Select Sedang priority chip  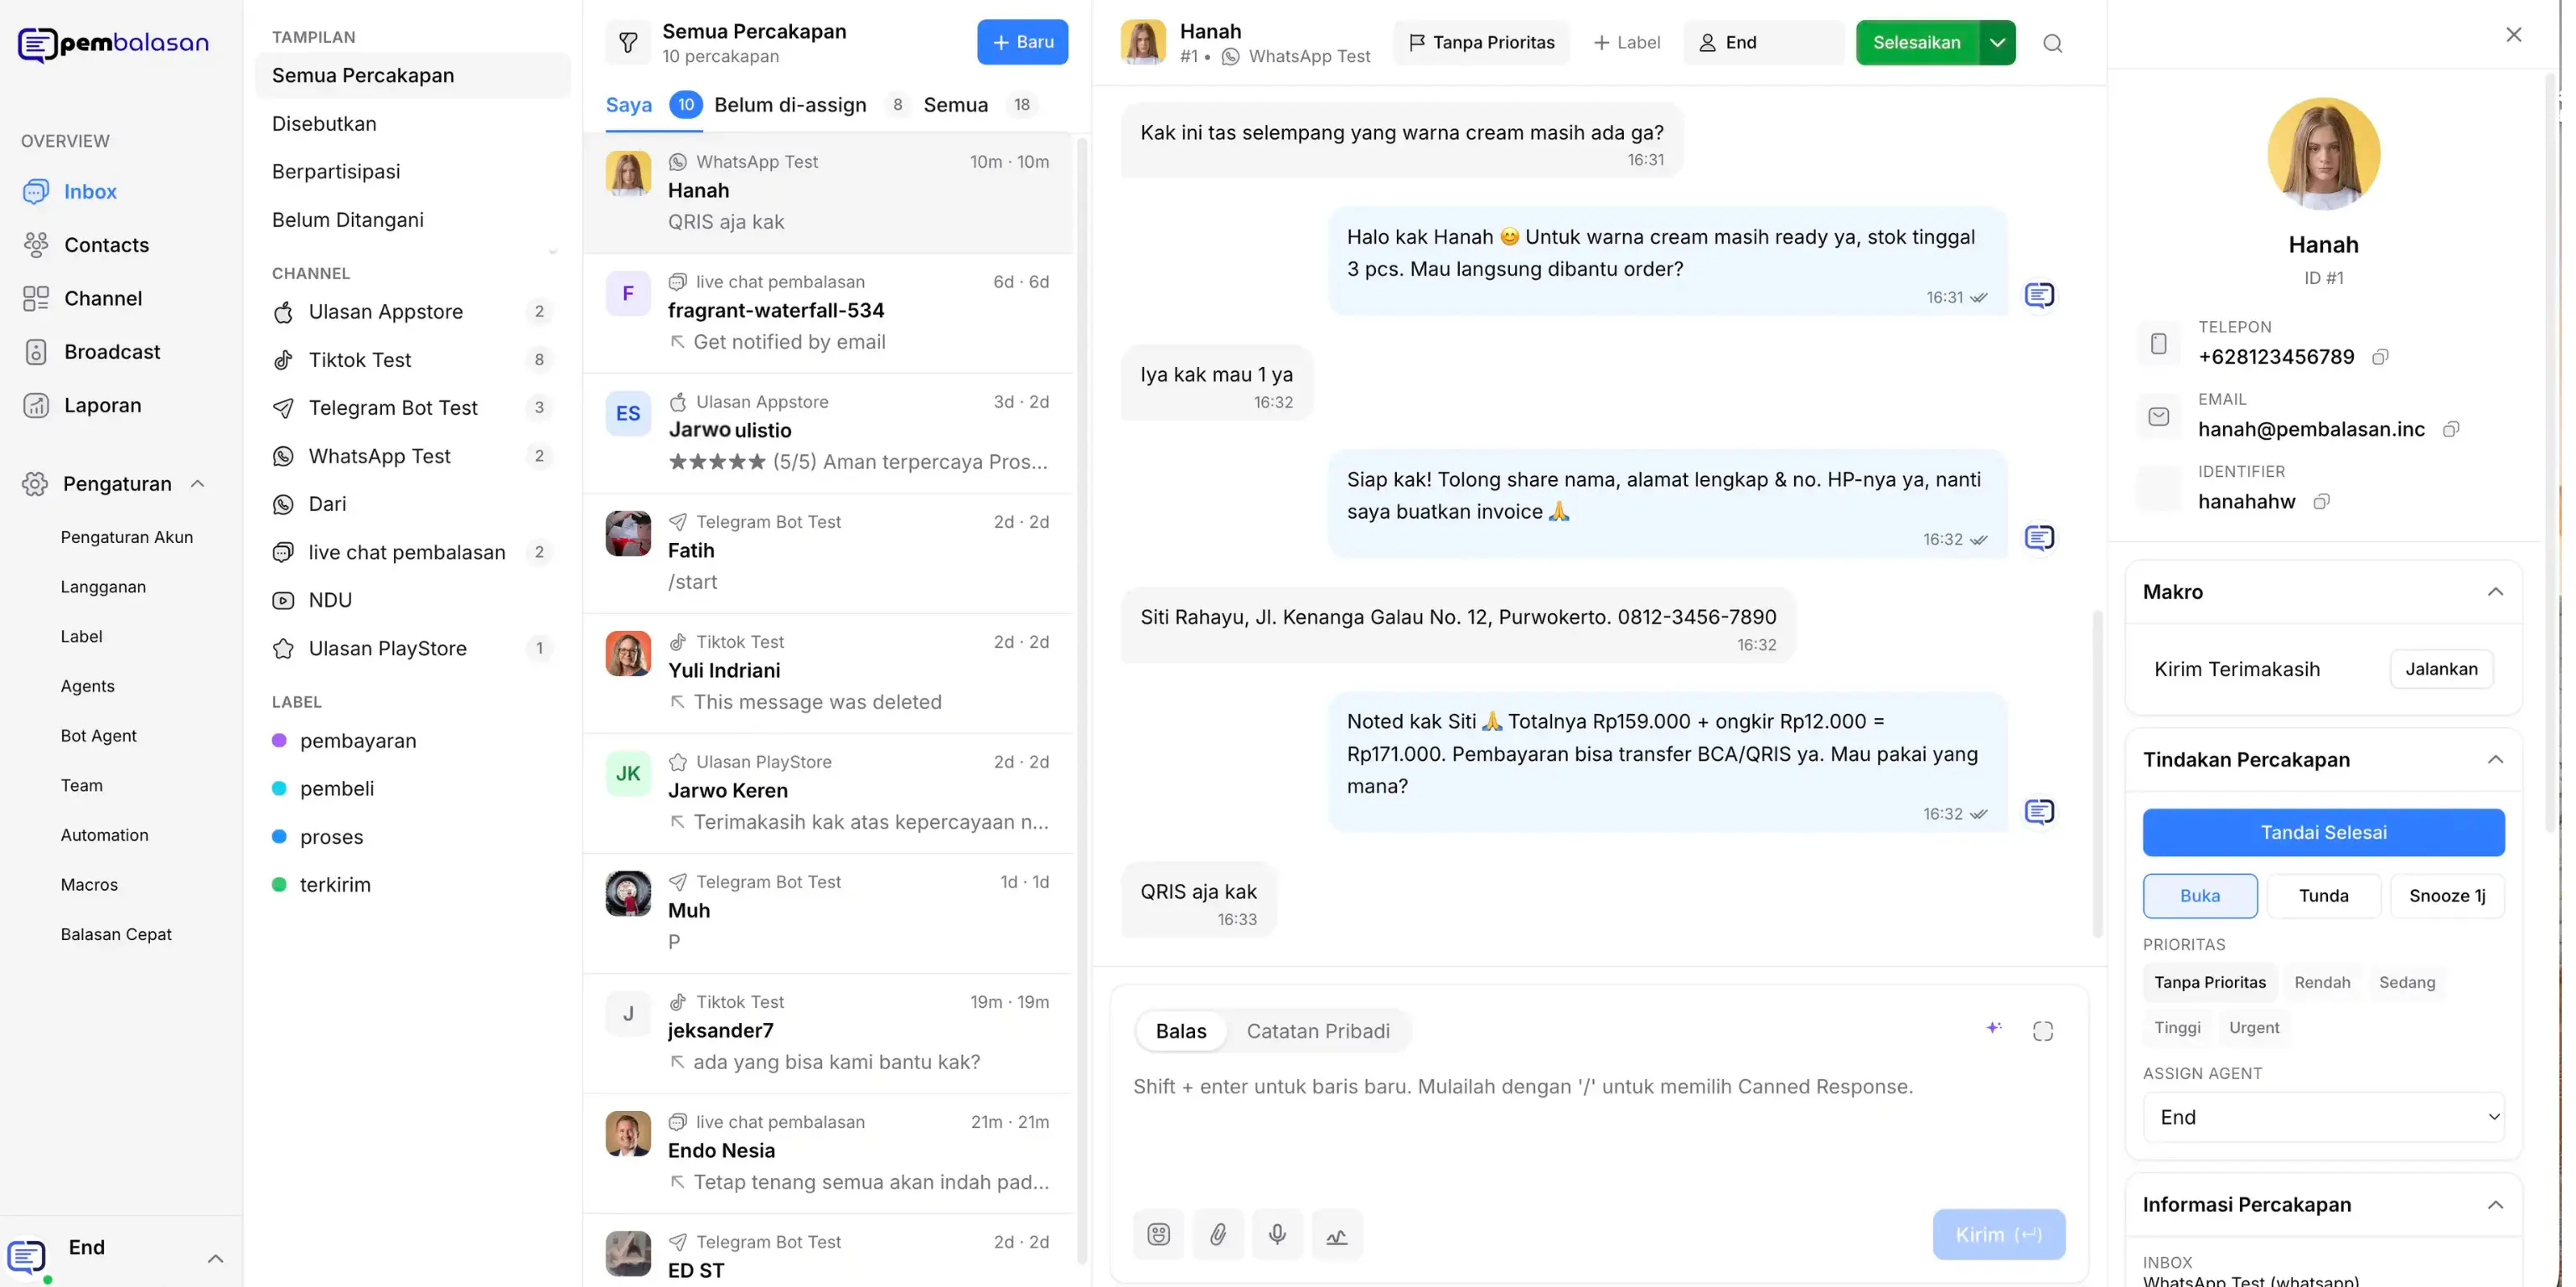(2406, 982)
